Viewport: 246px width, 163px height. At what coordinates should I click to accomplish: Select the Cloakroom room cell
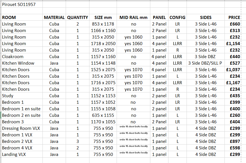(13, 57)
